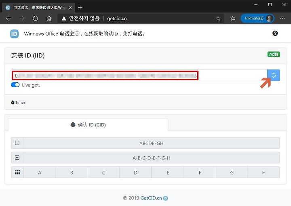This screenshot has height=206, width=291.
Task: Maximize the browser window
Action: (270, 4)
